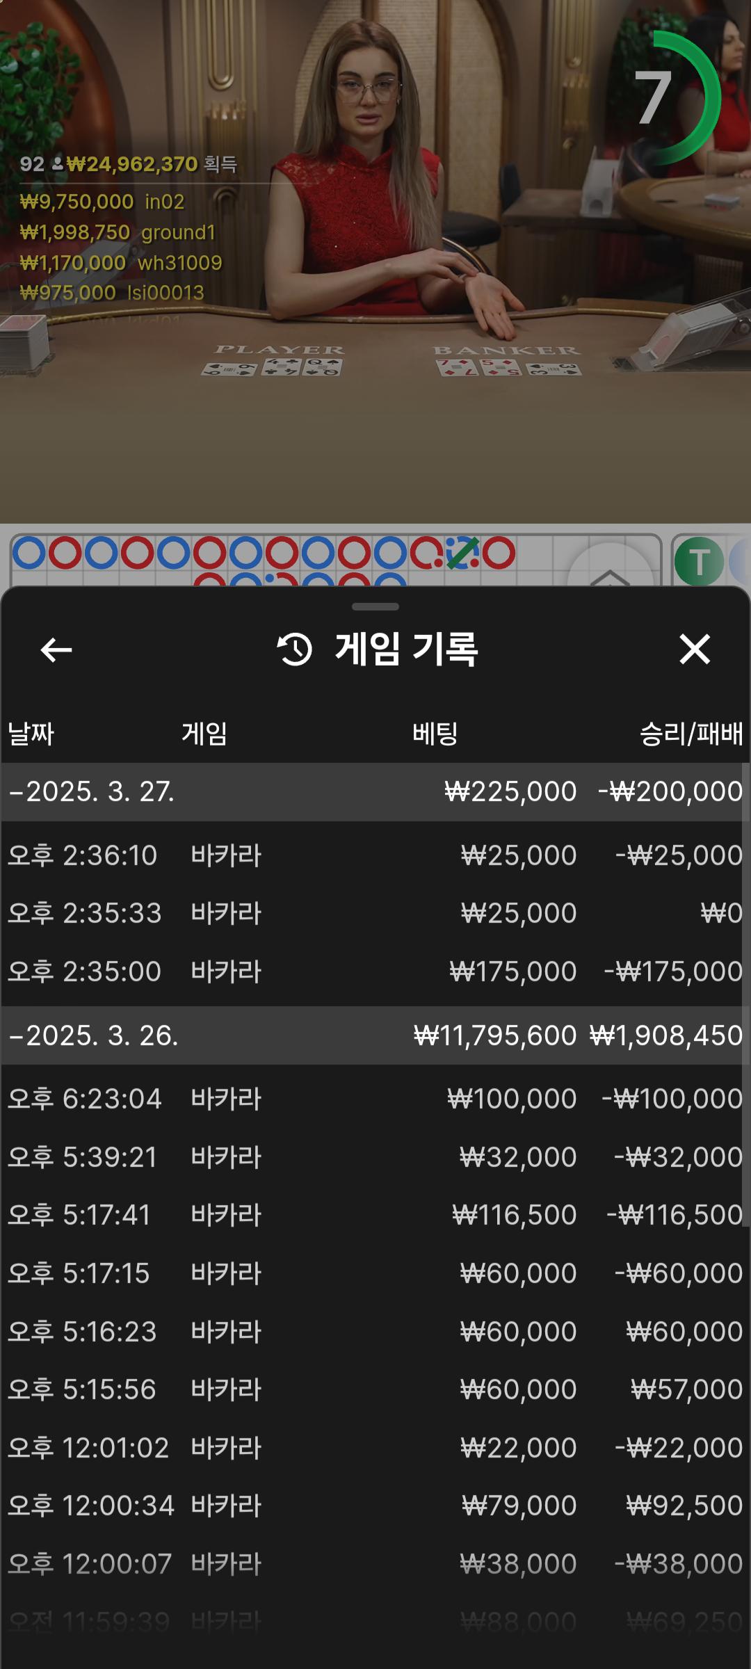The width and height of the screenshot is (751, 1669).
Task: Click the 베팅 column header
Action: [435, 734]
